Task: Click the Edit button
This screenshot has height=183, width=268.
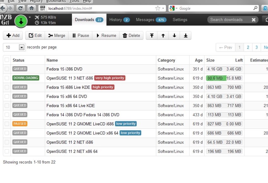Action: click(x=35, y=36)
